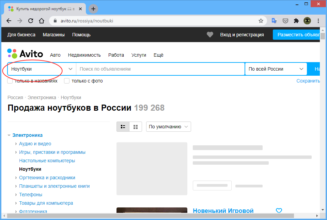Switch to grid view layout icon
This screenshot has height=220, width=327.
tap(136, 127)
